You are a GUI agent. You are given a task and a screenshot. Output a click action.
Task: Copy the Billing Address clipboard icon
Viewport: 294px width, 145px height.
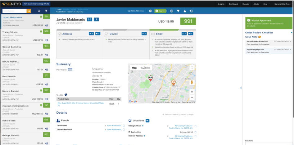[195, 126]
